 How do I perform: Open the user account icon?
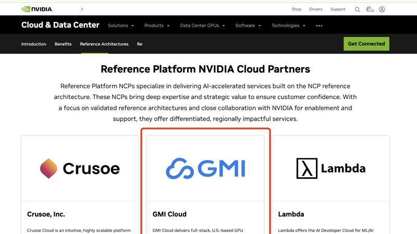click(x=382, y=9)
